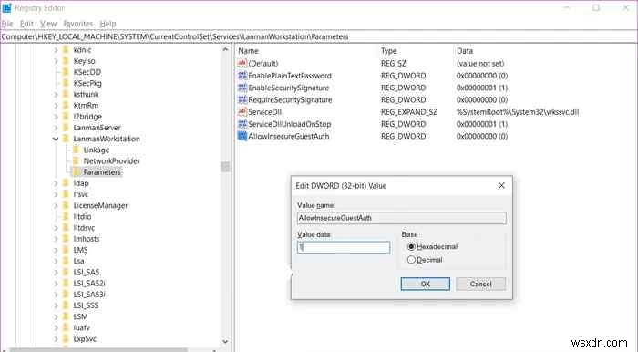This screenshot has height=352, width=638.
Task: Click the LSM folder icon
Action: (66, 316)
